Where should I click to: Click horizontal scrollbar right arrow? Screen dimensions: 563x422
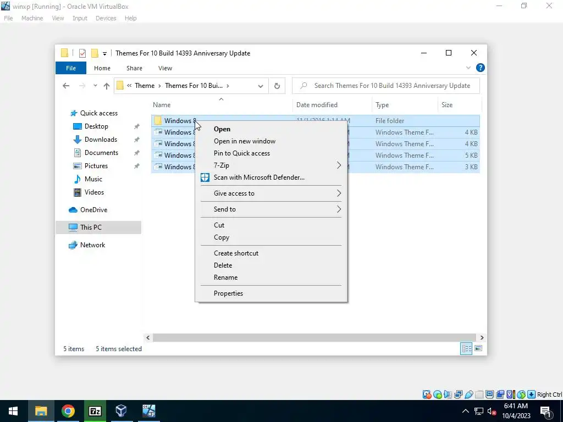point(482,338)
